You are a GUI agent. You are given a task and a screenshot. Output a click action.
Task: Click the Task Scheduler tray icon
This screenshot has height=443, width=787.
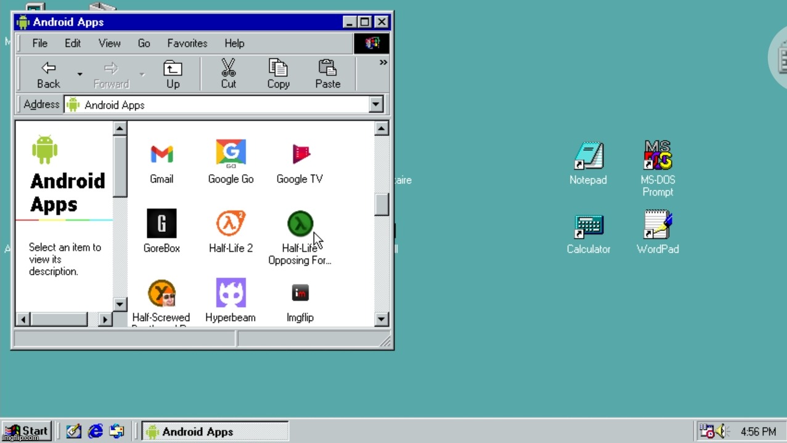coord(707,431)
